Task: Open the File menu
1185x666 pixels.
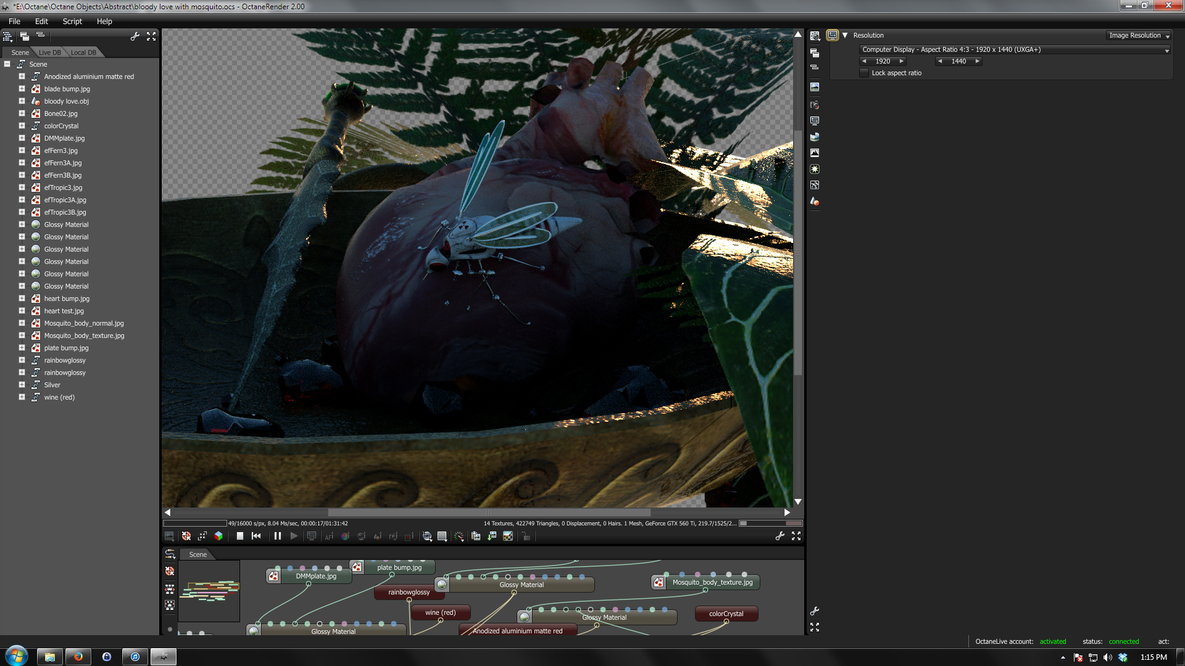Action: pos(14,22)
